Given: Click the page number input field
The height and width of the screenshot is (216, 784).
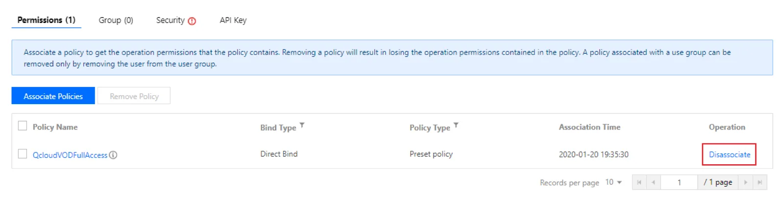Looking at the screenshot, I should pos(679,182).
